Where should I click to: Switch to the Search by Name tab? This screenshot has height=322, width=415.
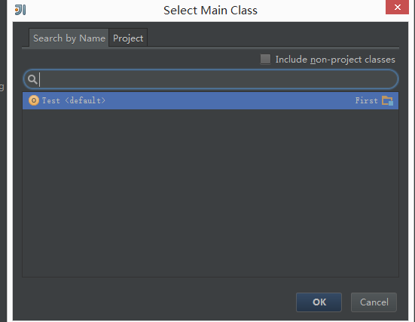[x=69, y=38]
